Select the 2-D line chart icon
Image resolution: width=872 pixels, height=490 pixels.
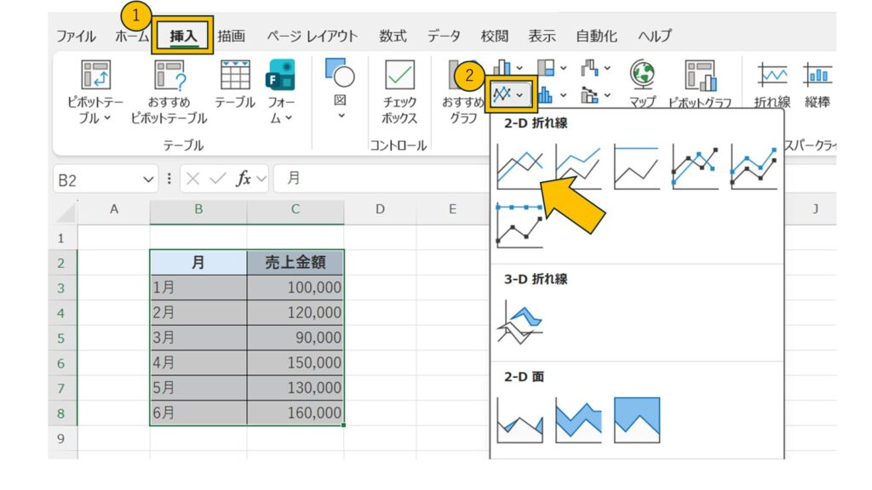(x=519, y=166)
